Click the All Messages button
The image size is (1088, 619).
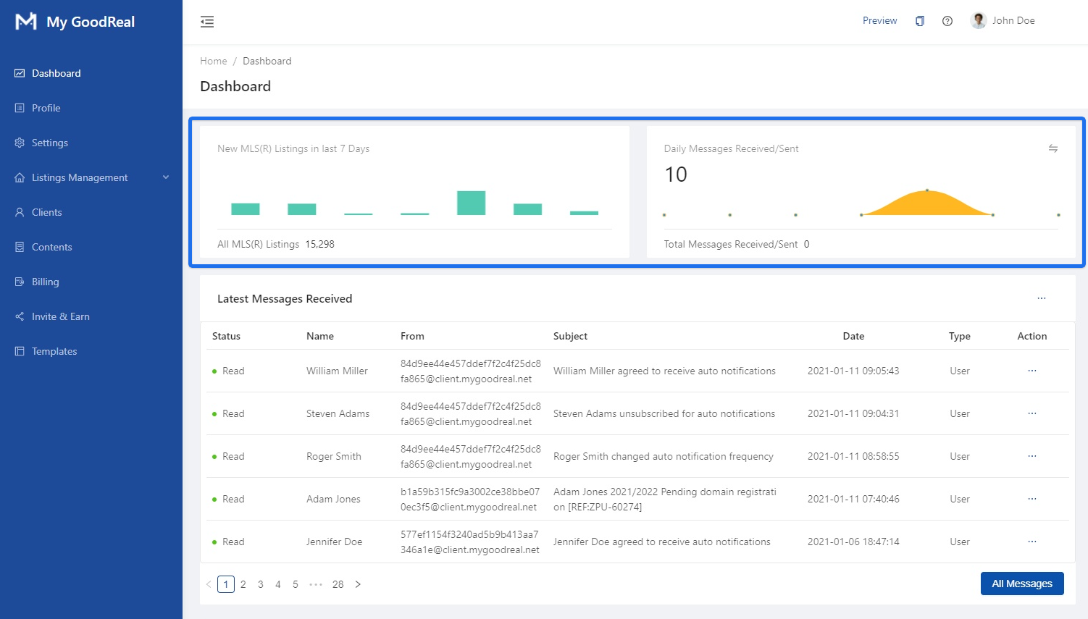1021,584
